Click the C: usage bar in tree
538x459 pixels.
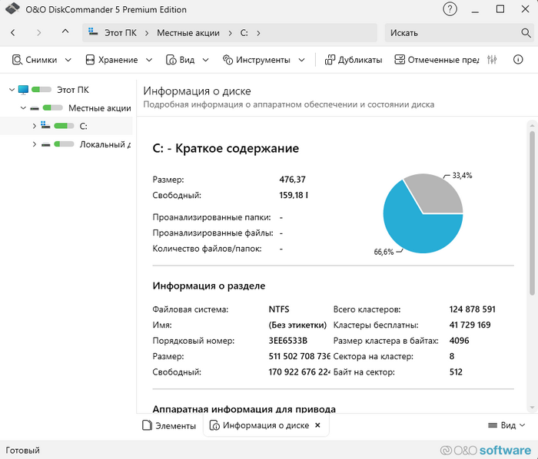point(64,126)
